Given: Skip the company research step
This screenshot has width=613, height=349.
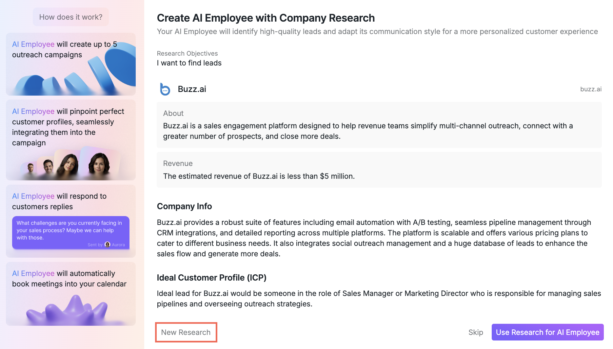Looking at the screenshot, I should coord(476,332).
